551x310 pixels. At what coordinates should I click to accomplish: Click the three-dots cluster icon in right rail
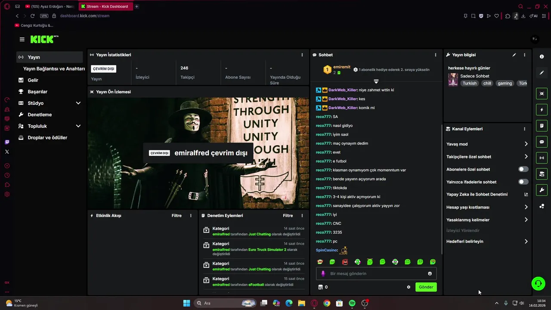(542, 206)
